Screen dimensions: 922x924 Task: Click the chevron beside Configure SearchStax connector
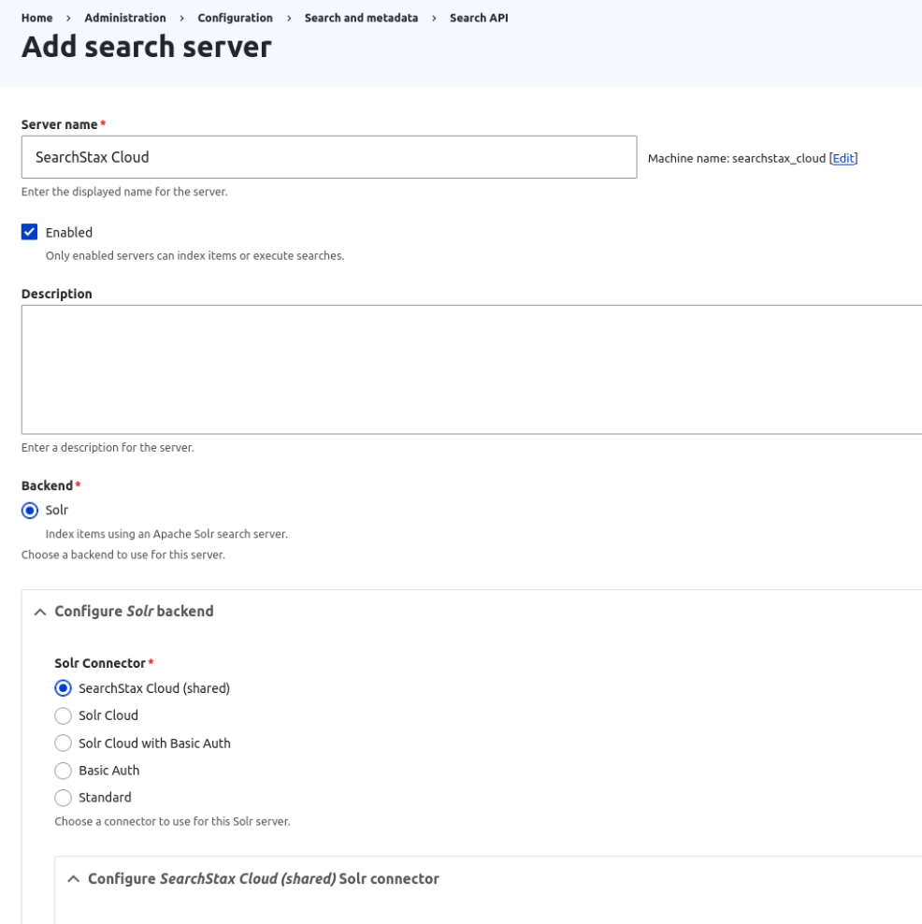(x=73, y=879)
